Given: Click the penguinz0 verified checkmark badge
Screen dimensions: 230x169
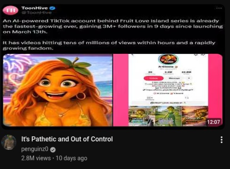Looking at the screenshot, I should (53, 150).
